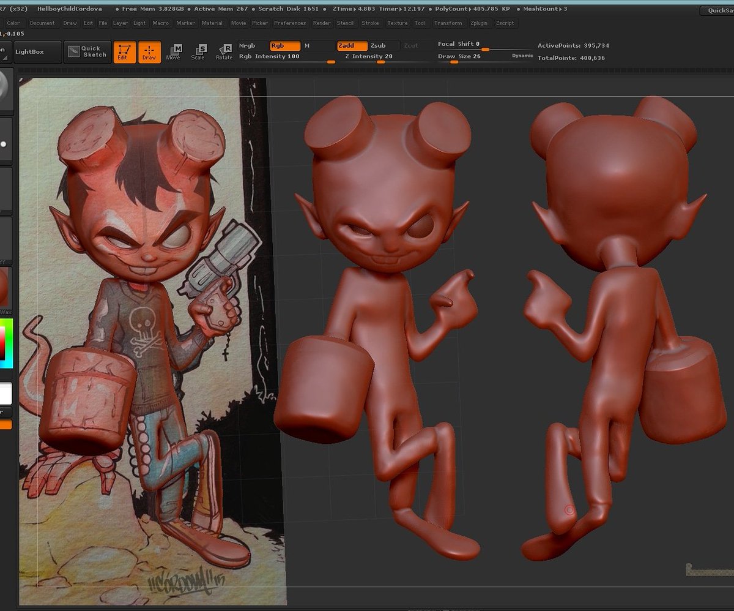Open the Marker menu
This screenshot has width=734, height=611.
pyautogui.click(x=186, y=23)
